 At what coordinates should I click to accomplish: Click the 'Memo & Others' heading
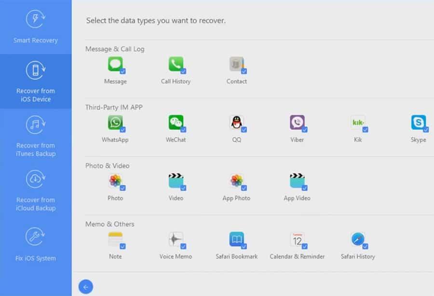coord(110,224)
